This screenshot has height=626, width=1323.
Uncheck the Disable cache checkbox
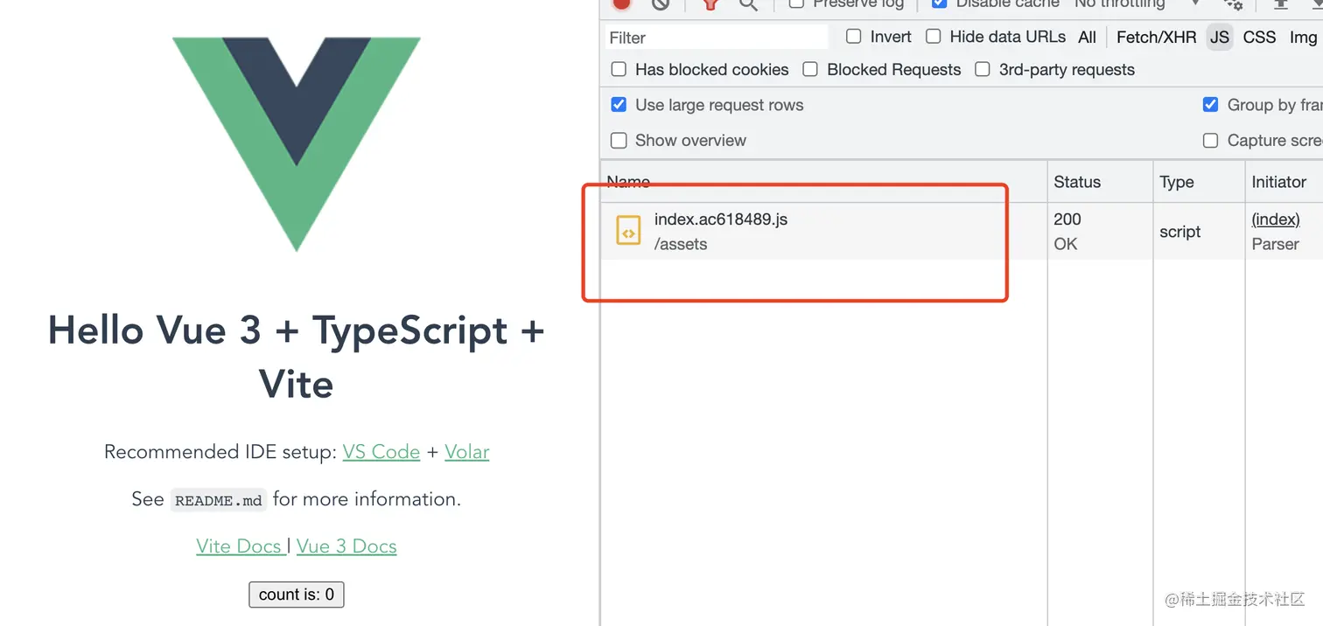[939, 3]
